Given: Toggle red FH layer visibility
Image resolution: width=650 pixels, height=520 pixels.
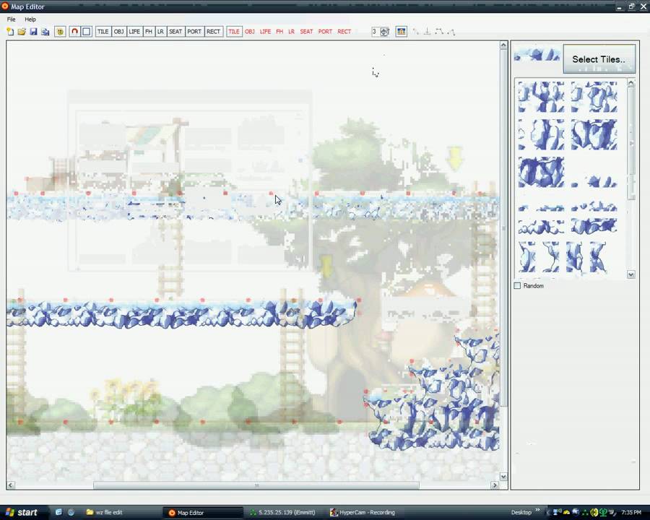Looking at the screenshot, I should pyautogui.click(x=279, y=32).
